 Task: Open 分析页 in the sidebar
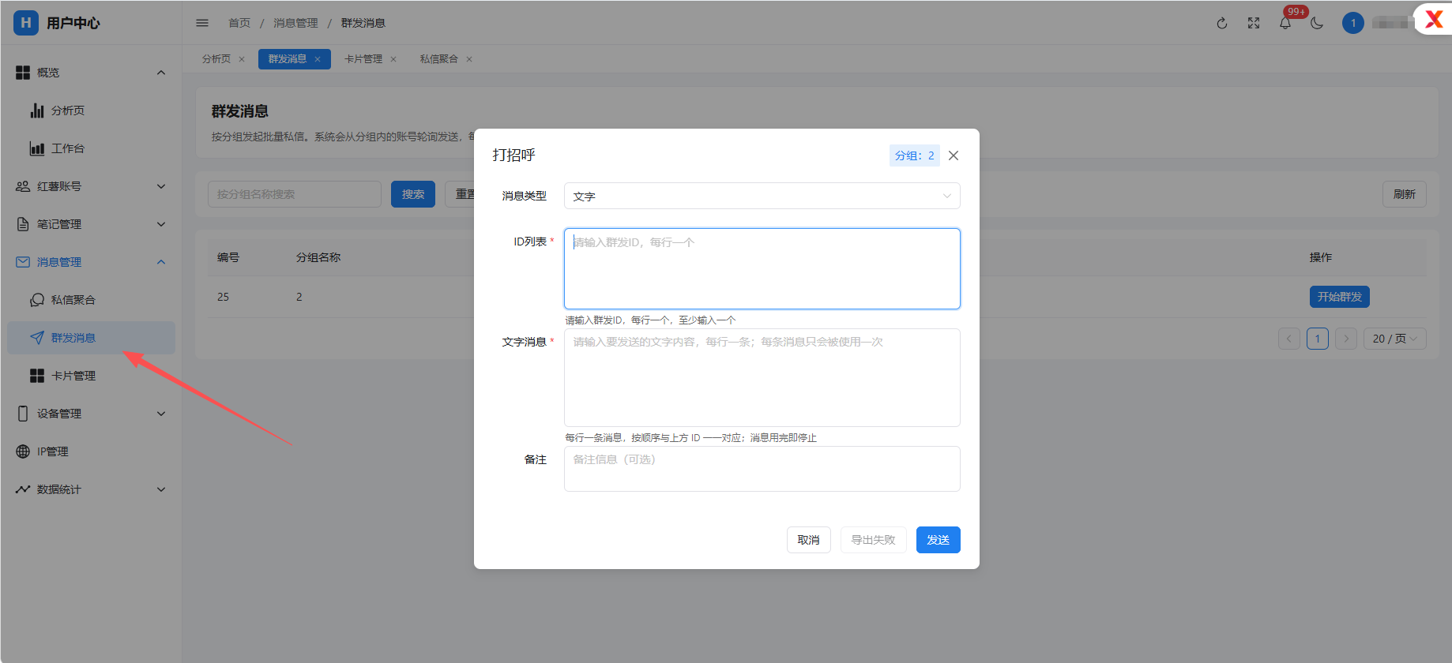(x=91, y=110)
